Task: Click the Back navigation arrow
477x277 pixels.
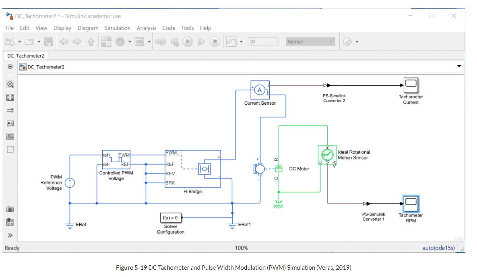Action: tap(64, 42)
